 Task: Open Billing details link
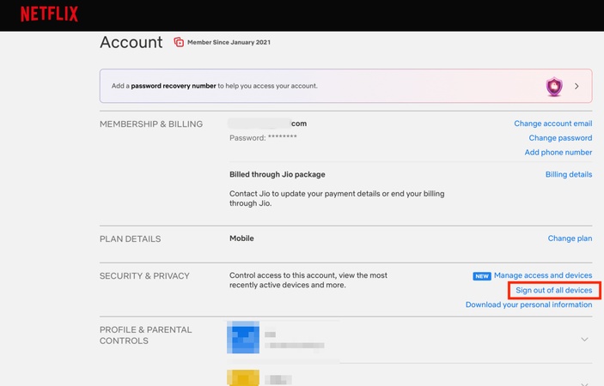(x=569, y=174)
